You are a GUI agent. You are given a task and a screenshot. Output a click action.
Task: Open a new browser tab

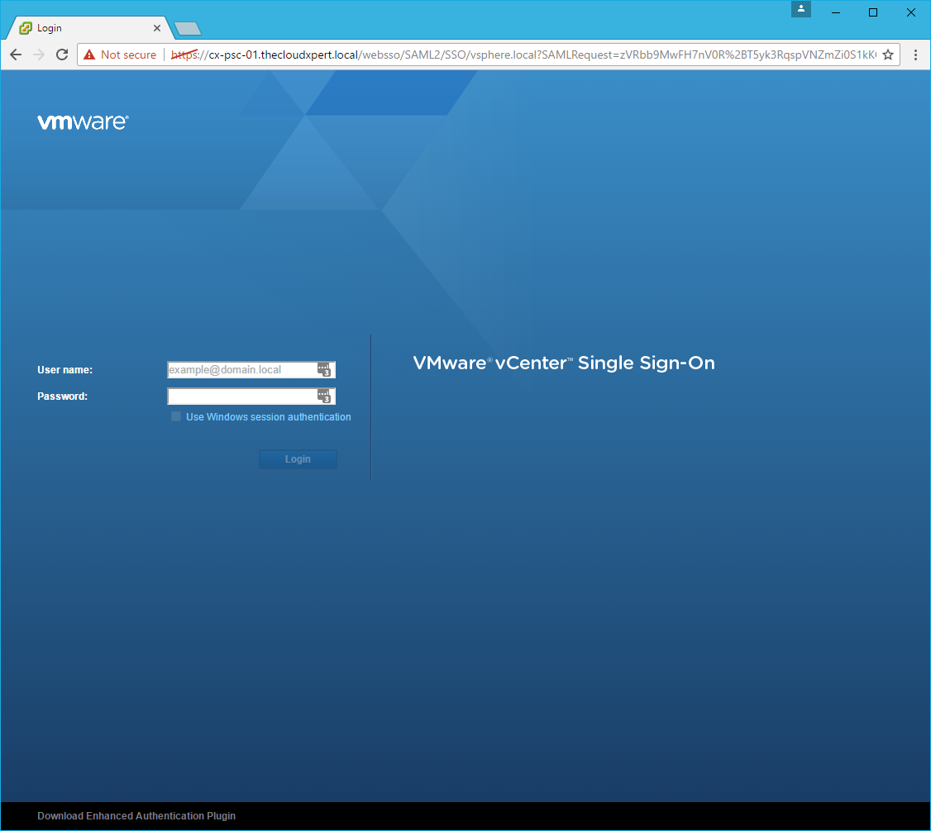coord(188,29)
